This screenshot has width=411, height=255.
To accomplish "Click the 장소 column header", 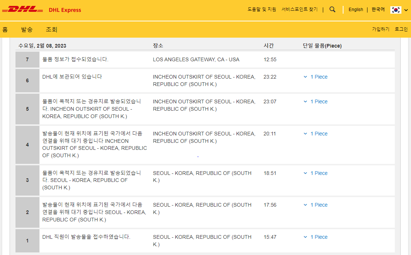I will point(158,46).
